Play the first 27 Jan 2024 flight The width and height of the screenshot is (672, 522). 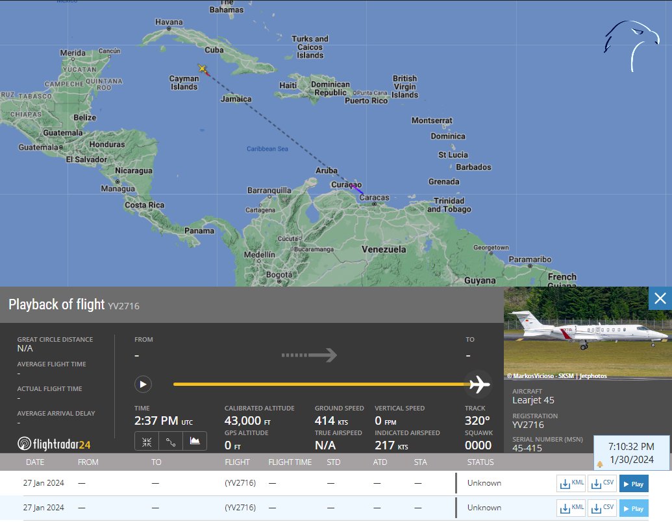[x=634, y=484]
